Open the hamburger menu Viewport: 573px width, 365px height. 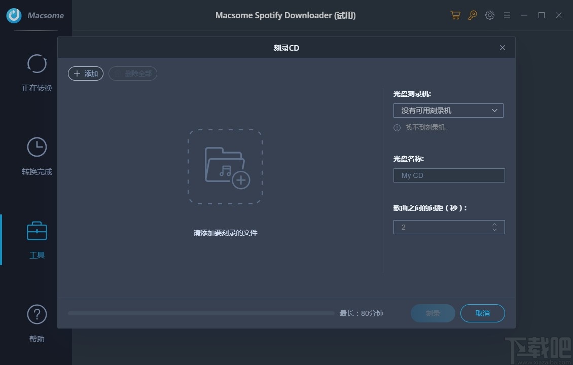pos(507,15)
